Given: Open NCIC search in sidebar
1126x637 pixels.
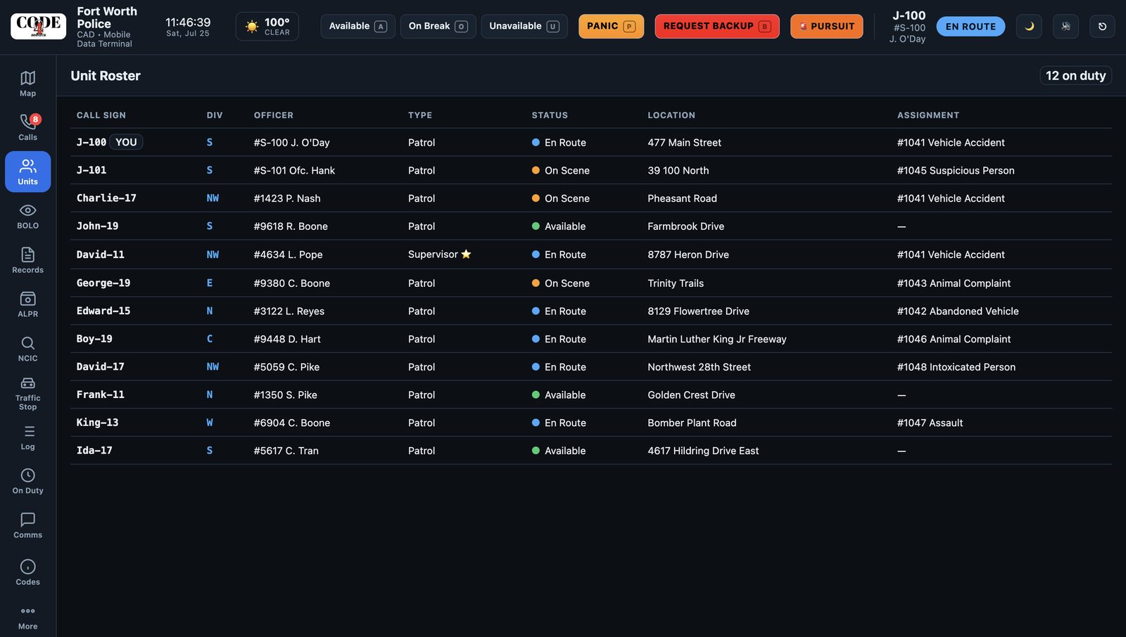Looking at the screenshot, I should pyautogui.click(x=27, y=349).
